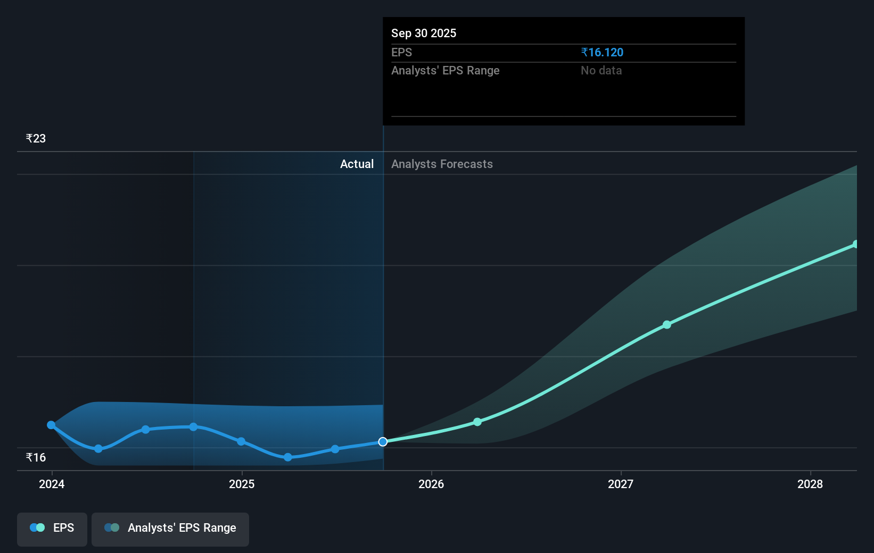The width and height of the screenshot is (874, 553).
Task: Select the highlighted white data point marker
Action: pos(382,441)
